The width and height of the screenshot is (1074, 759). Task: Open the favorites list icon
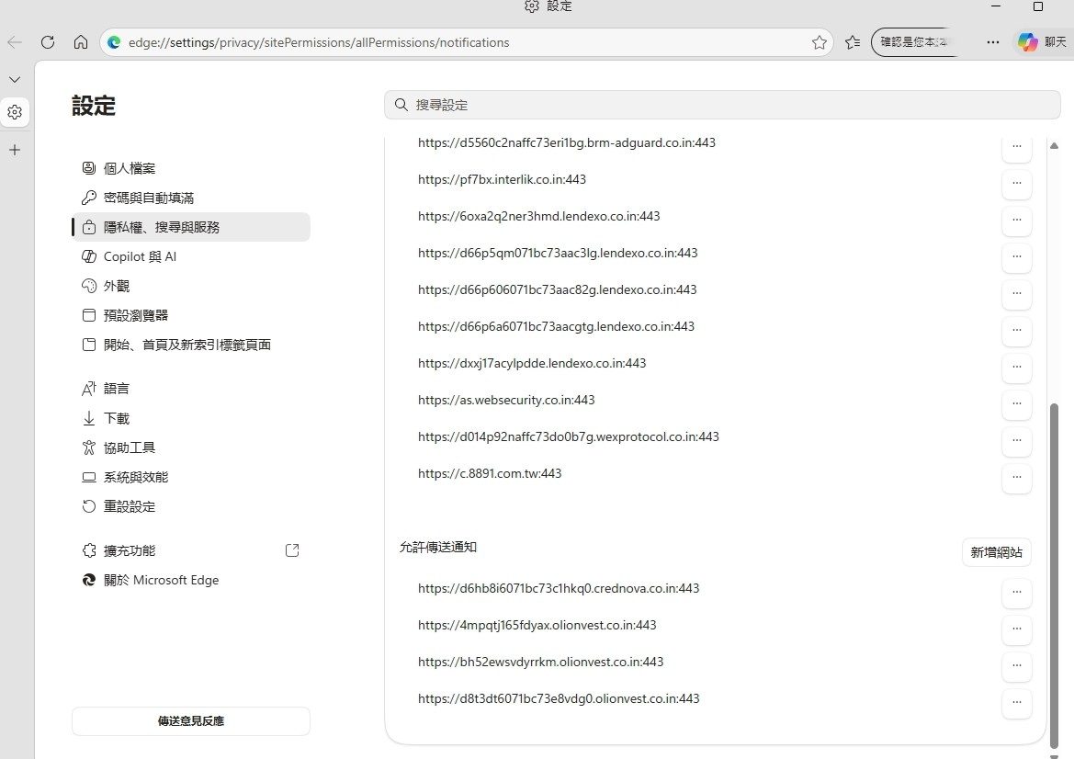tap(852, 42)
